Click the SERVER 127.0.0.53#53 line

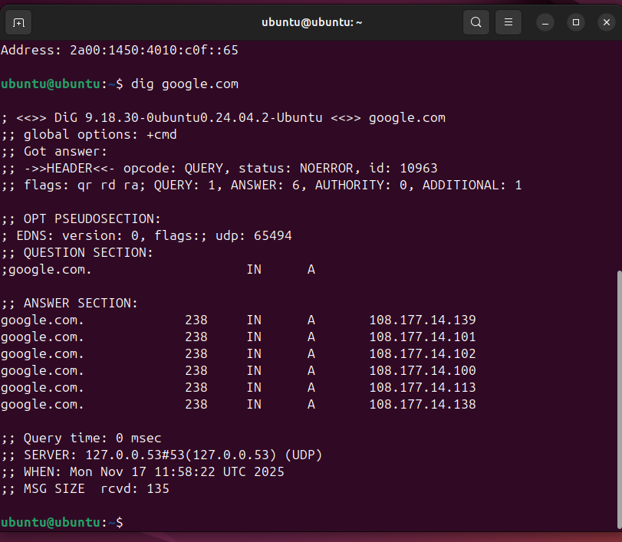[161, 455]
